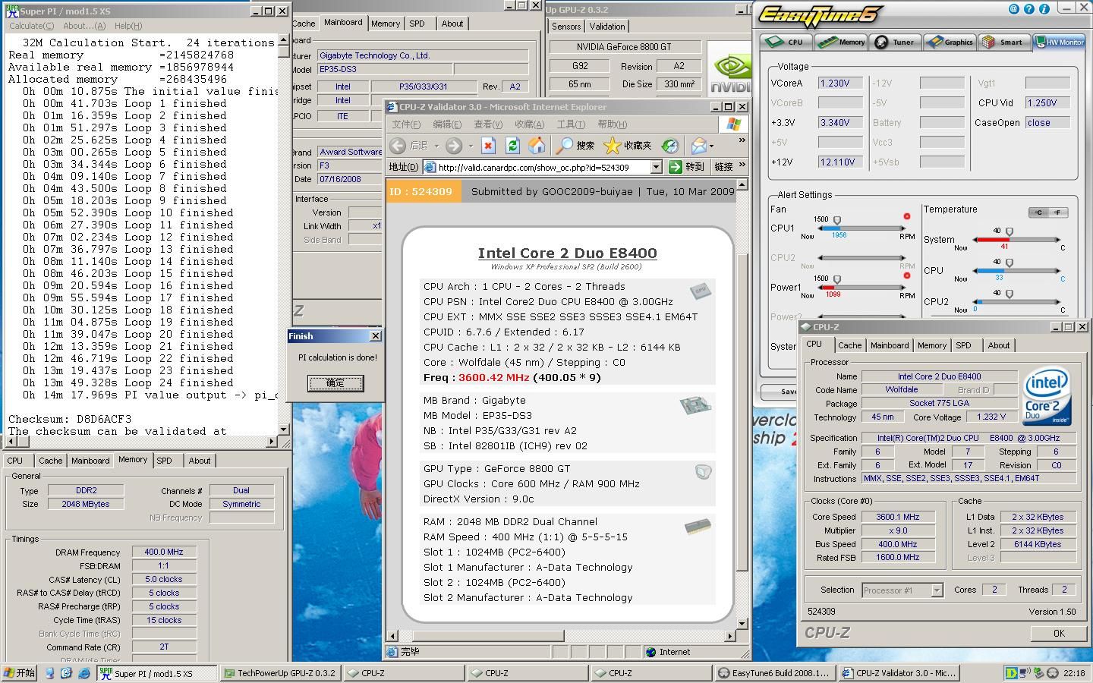Click motherboard image beside MB Brand
Image resolution: width=1093 pixels, height=683 pixels.
[x=695, y=405]
